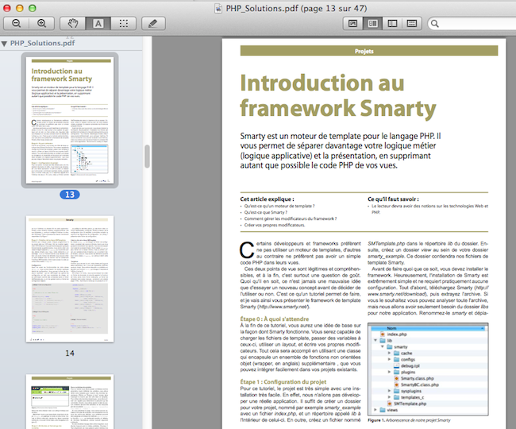Select the page 14 thumbnail
The image size is (516, 429).
click(x=70, y=279)
